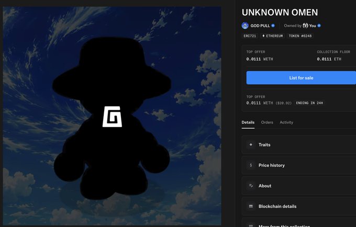356x227 pixels.
Task: Open the UNKNOWN OMEN NFT artwork image
Action: pyautogui.click(x=112, y=116)
